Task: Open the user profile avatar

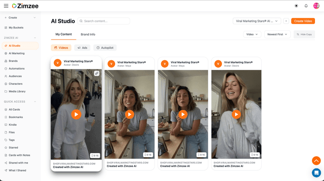Action: [316, 6]
